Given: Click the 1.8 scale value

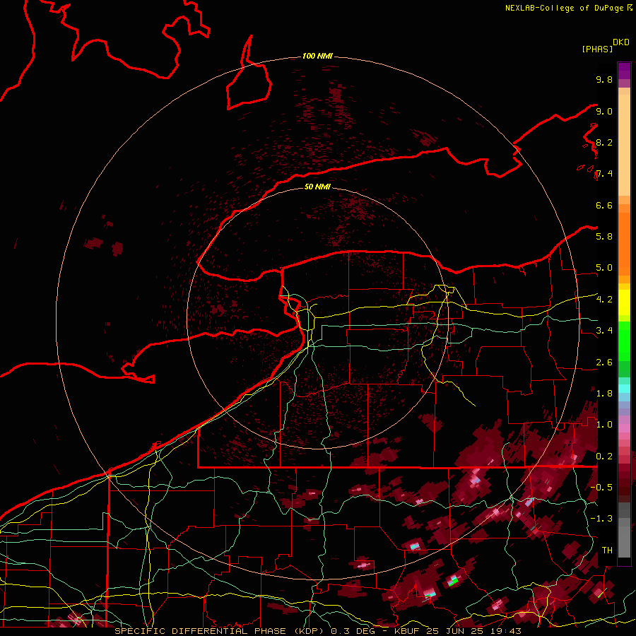Looking at the screenshot, I should (x=604, y=394).
